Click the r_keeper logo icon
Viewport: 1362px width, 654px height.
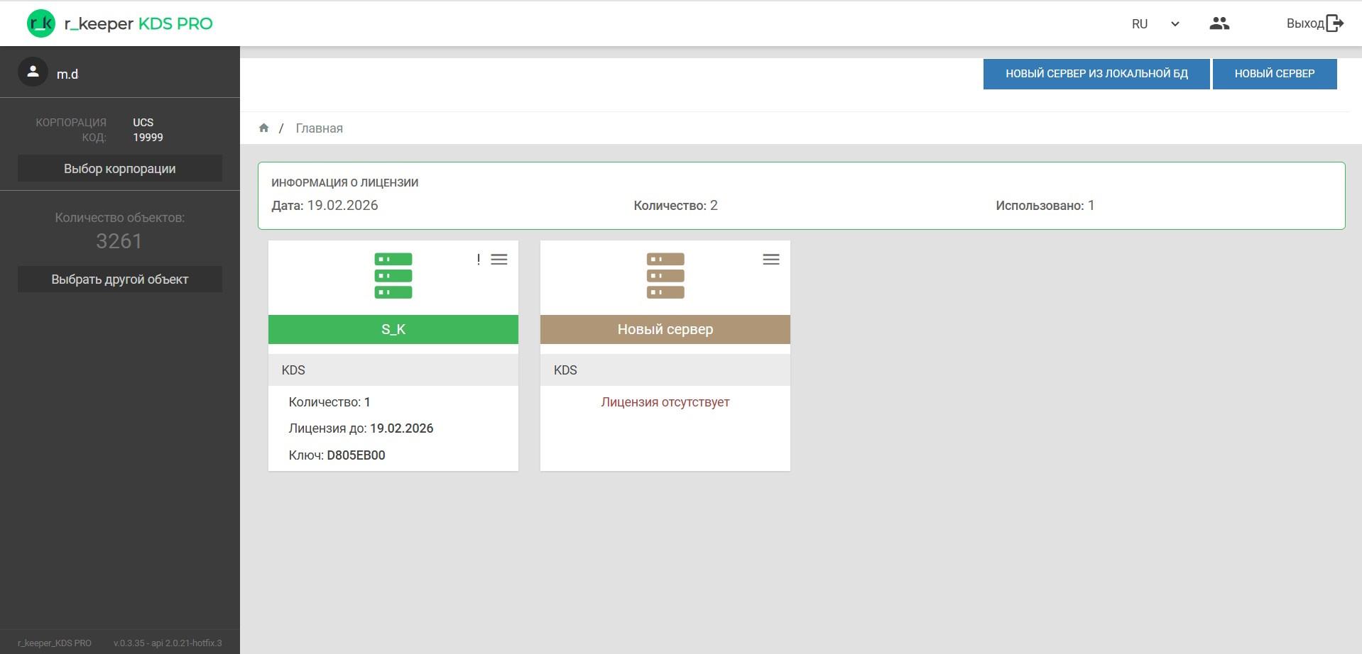(40, 23)
